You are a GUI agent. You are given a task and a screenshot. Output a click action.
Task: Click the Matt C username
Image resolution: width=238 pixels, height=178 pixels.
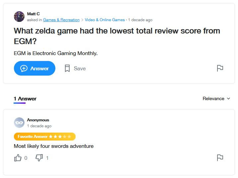(33, 14)
